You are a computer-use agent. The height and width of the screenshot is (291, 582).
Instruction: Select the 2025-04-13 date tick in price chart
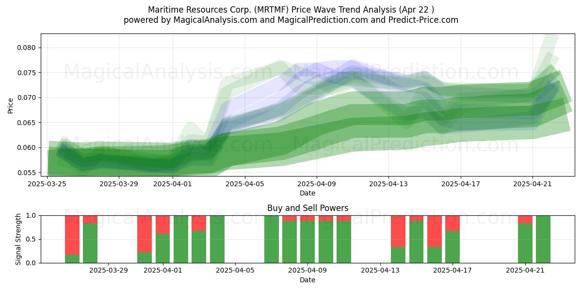tap(388, 184)
